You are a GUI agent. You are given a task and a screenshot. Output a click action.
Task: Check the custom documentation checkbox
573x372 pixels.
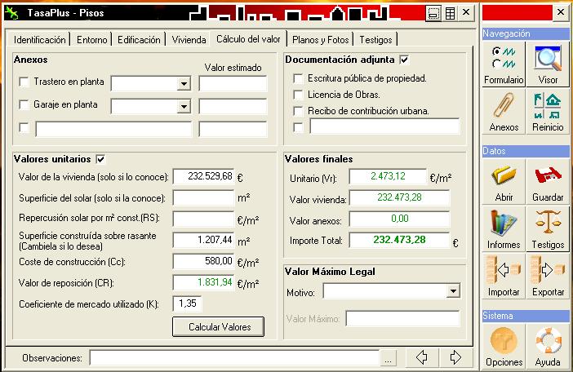[x=298, y=127]
